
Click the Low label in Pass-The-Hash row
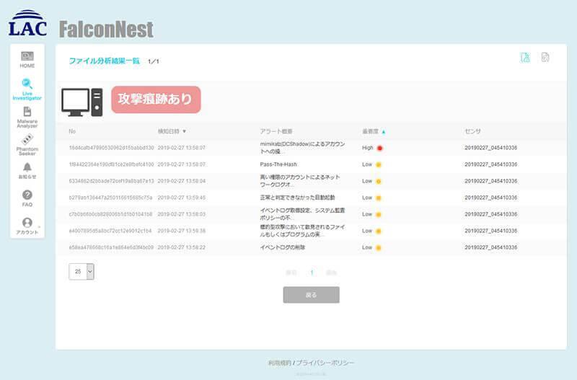coord(367,164)
